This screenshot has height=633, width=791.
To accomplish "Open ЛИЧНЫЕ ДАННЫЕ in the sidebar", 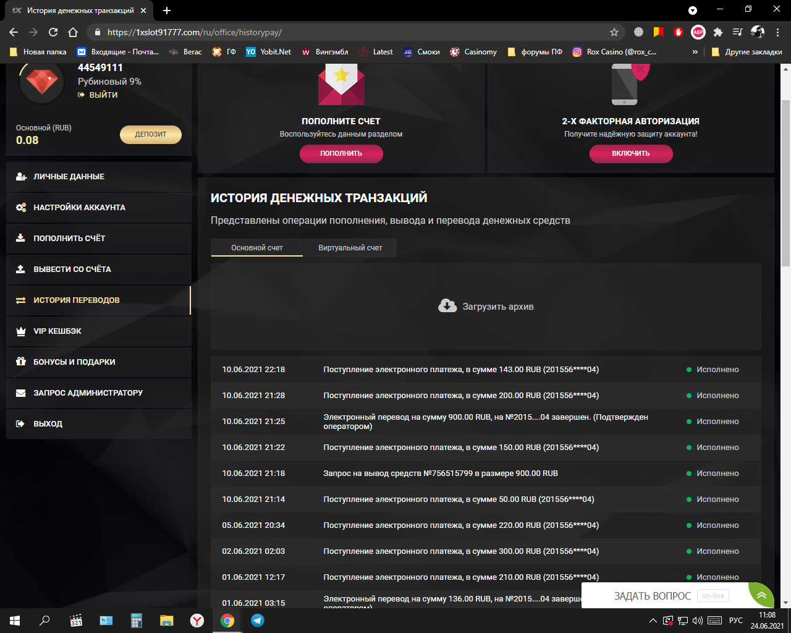I will (x=99, y=177).
